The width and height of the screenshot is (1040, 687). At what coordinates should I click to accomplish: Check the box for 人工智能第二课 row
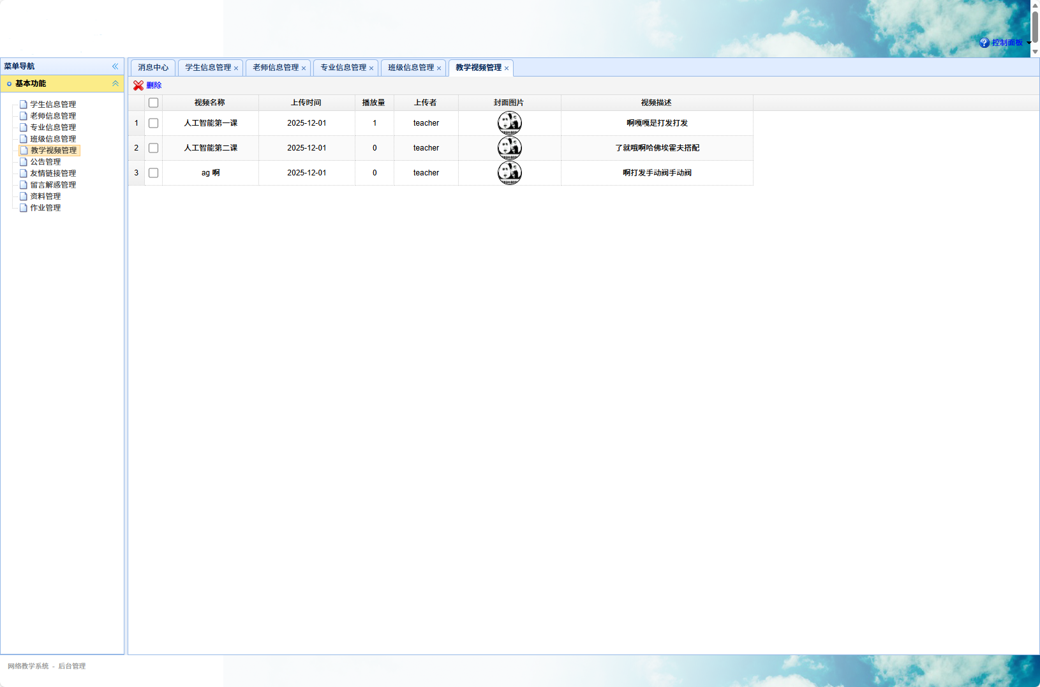(153, 148)
